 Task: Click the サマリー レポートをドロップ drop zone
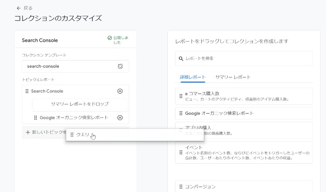(x=80, y=104)
